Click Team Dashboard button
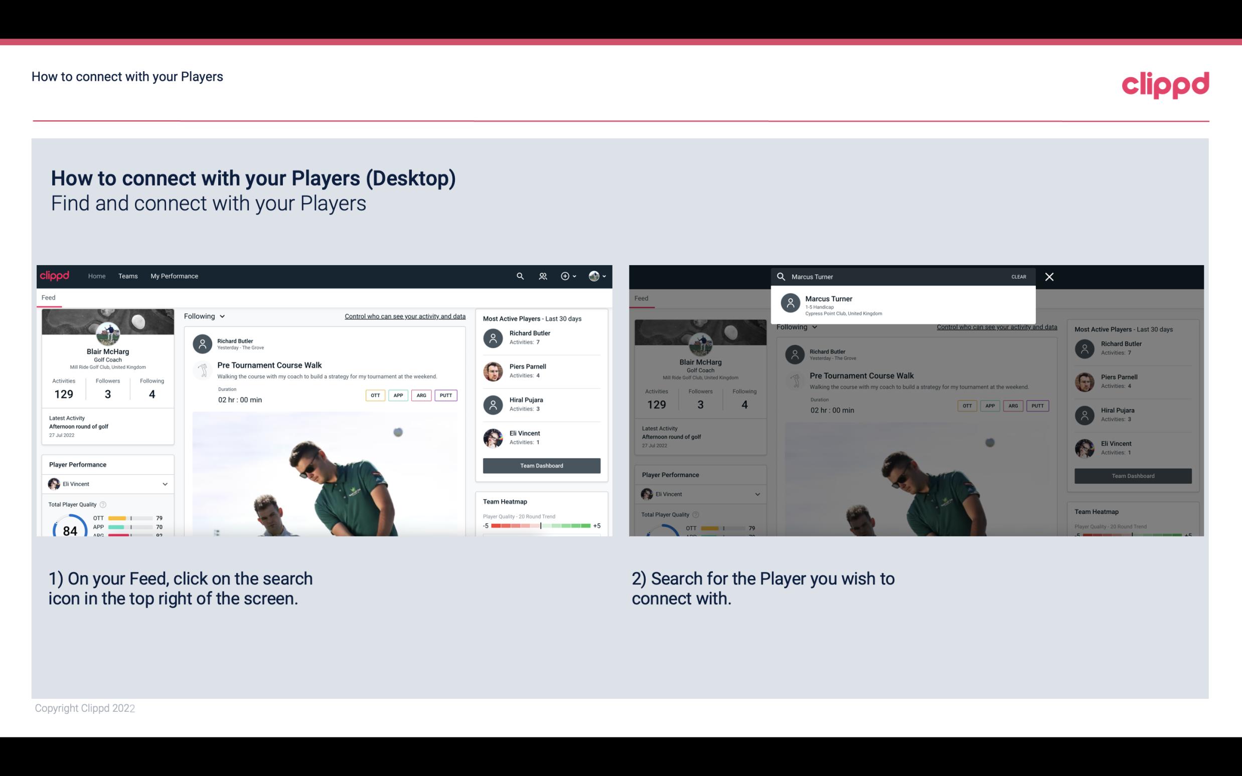The height and width of the screenshot is (776, 1242). pos(541,465)
